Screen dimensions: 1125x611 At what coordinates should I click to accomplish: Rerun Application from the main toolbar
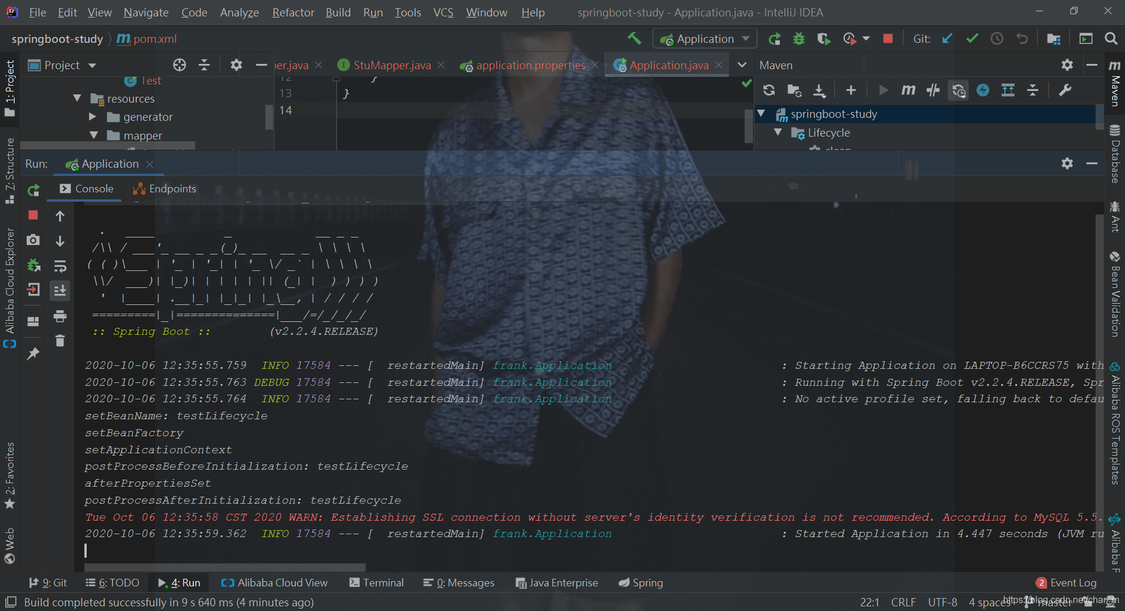click(x=775, y=39)
